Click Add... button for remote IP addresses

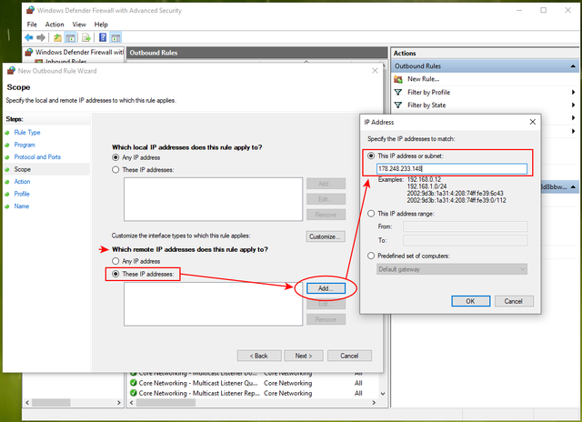tap(326, 288)
